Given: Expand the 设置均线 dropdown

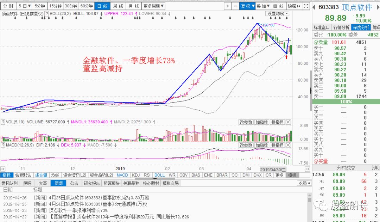Looking at the screenshot, I should pos(278,14).
